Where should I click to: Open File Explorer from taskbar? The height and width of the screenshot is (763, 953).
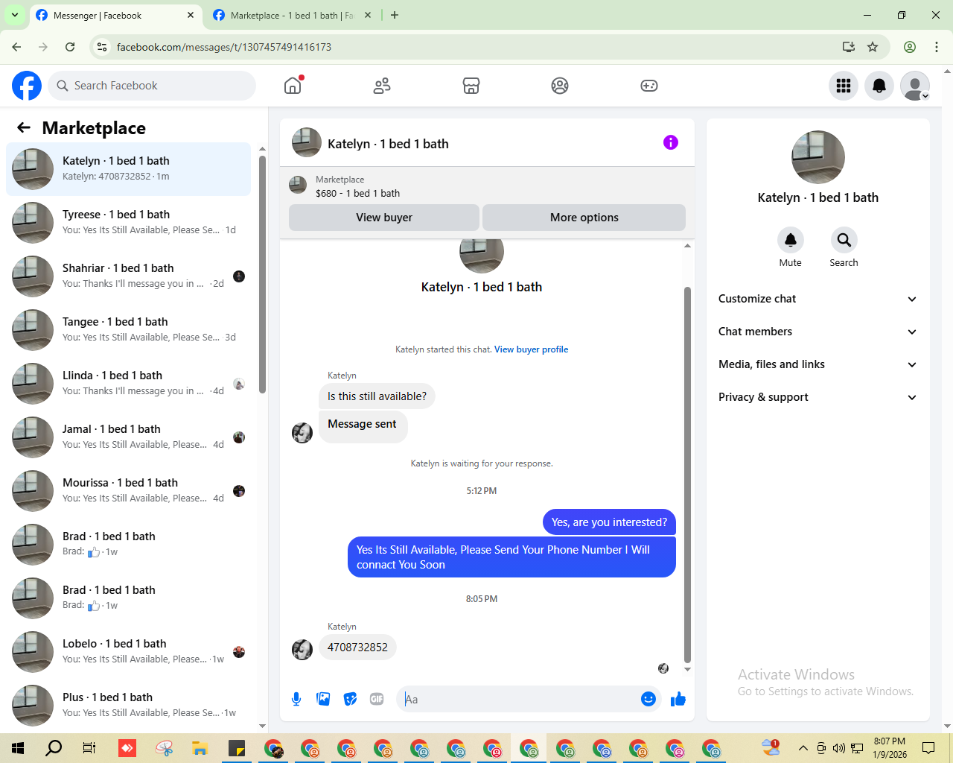[x=200, y=748]
